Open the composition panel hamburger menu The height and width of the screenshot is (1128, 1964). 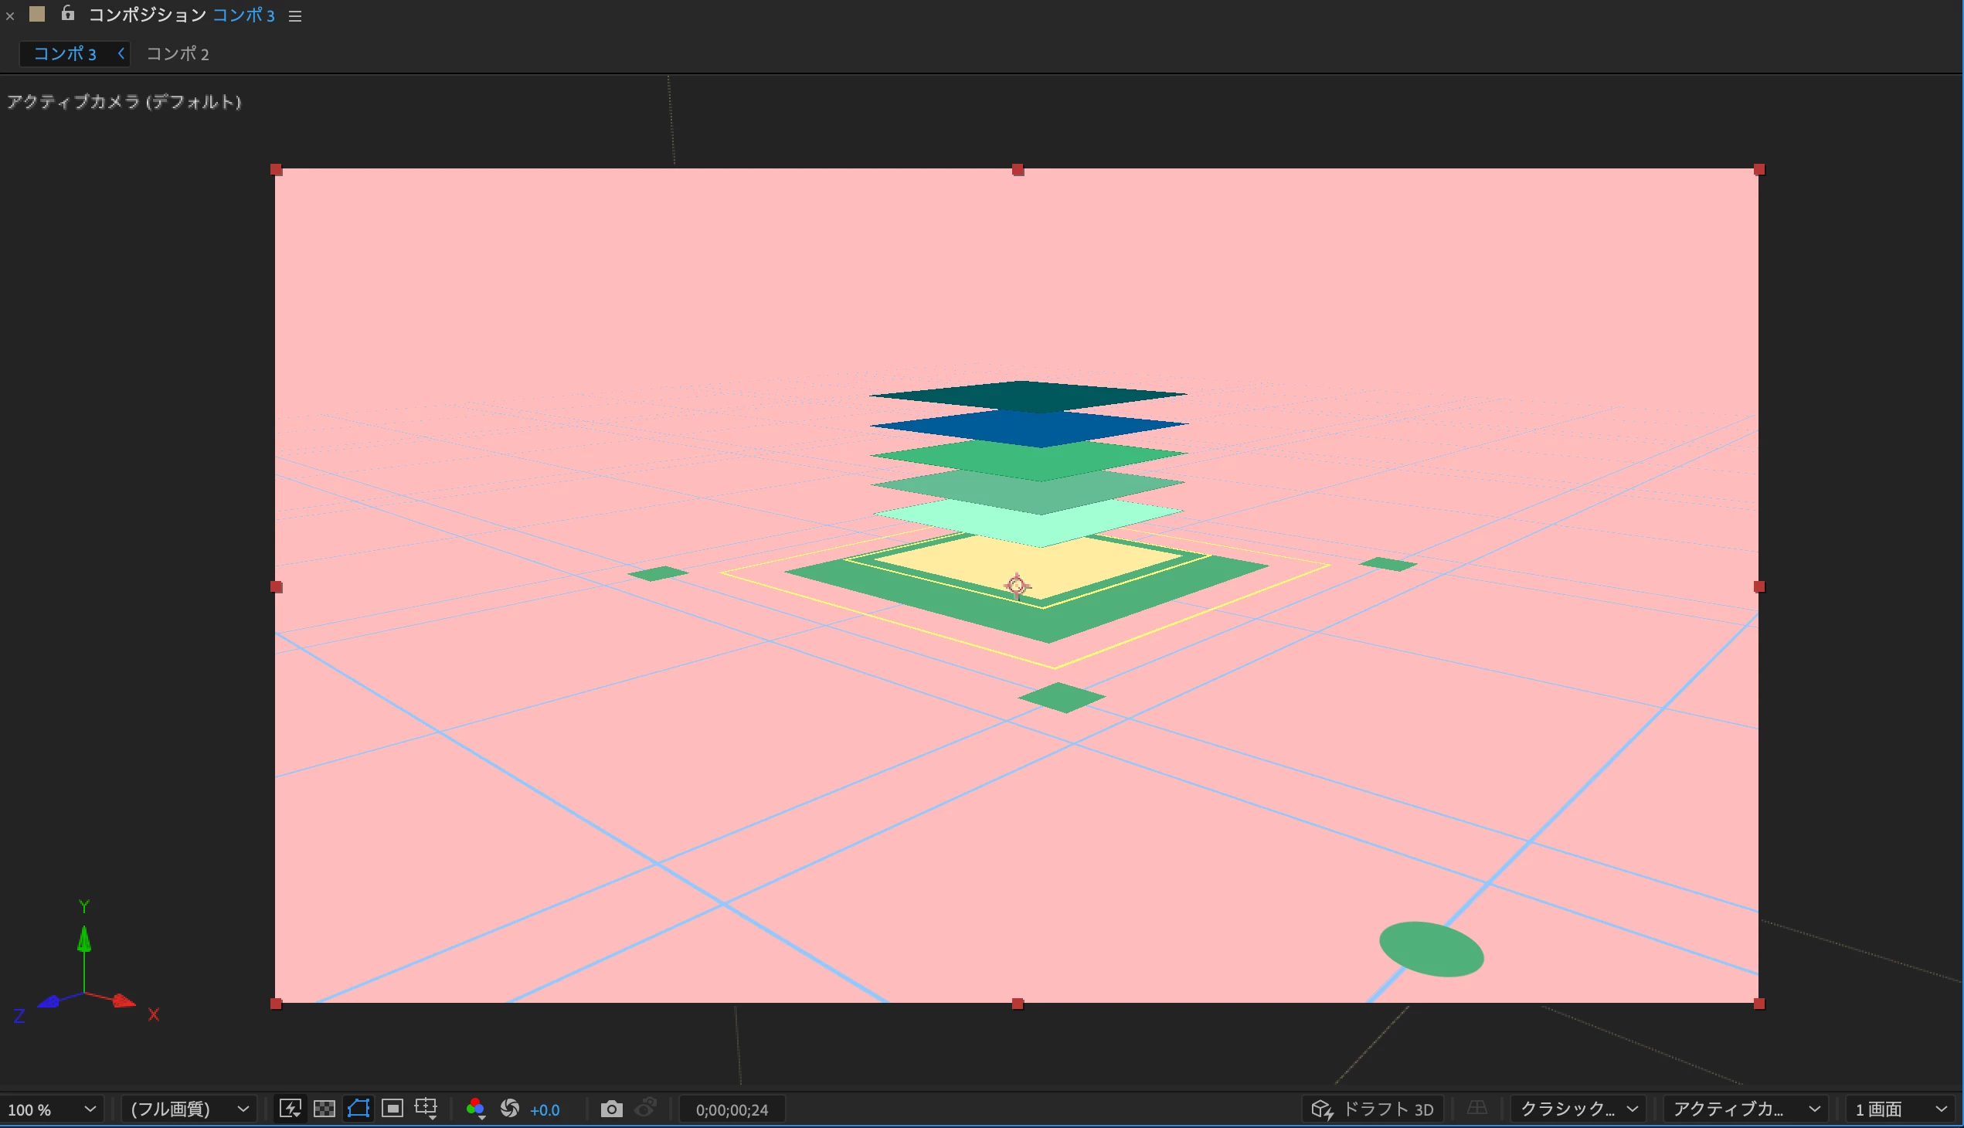click(x=294, y=15)
